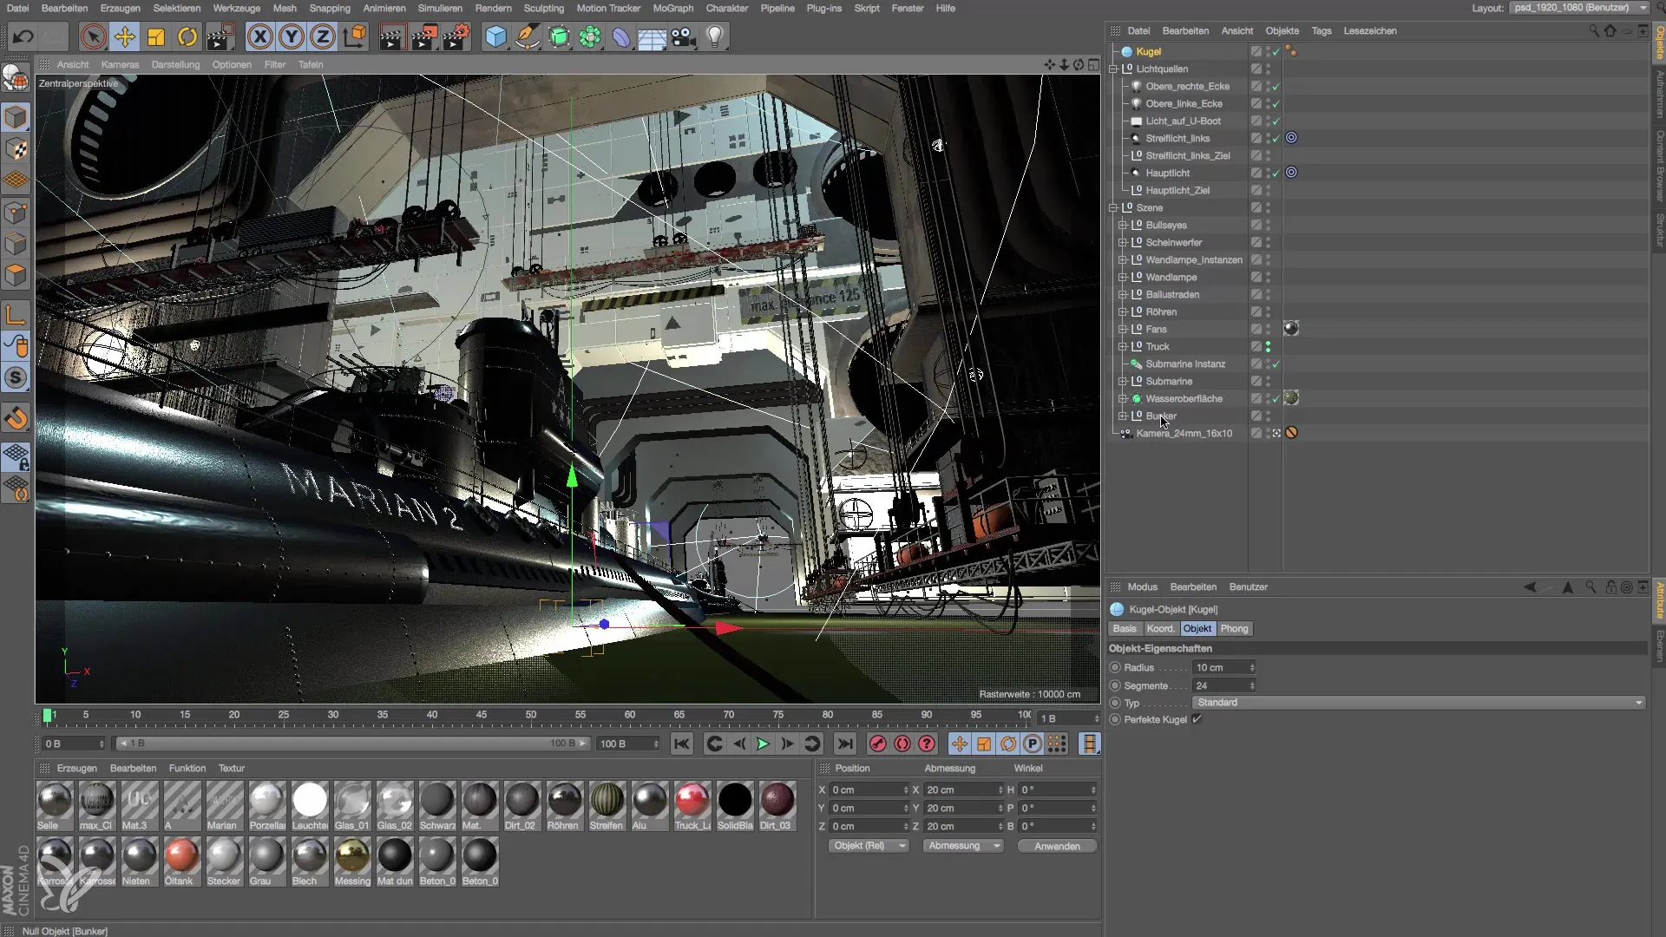Image resolution: width=1666 pixels, height=937 pixels.
Task: Add a light object bulb icon
Action: 715,36
